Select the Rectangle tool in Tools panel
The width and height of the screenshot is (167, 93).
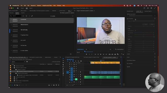63,71
